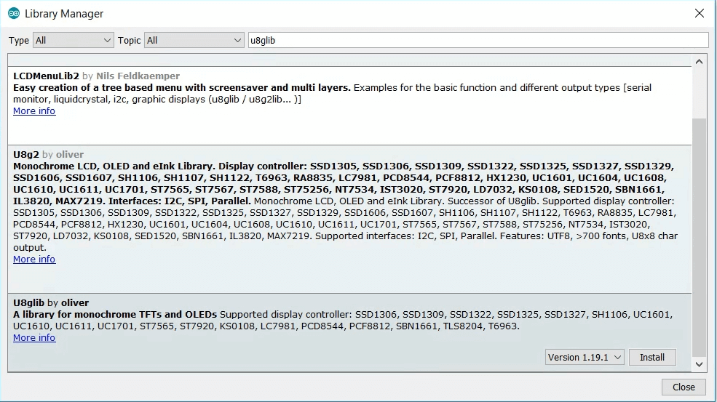The width and height of the screenshot is (717, 402).
Task: Click the Topic label
Action: click(130, 40)
